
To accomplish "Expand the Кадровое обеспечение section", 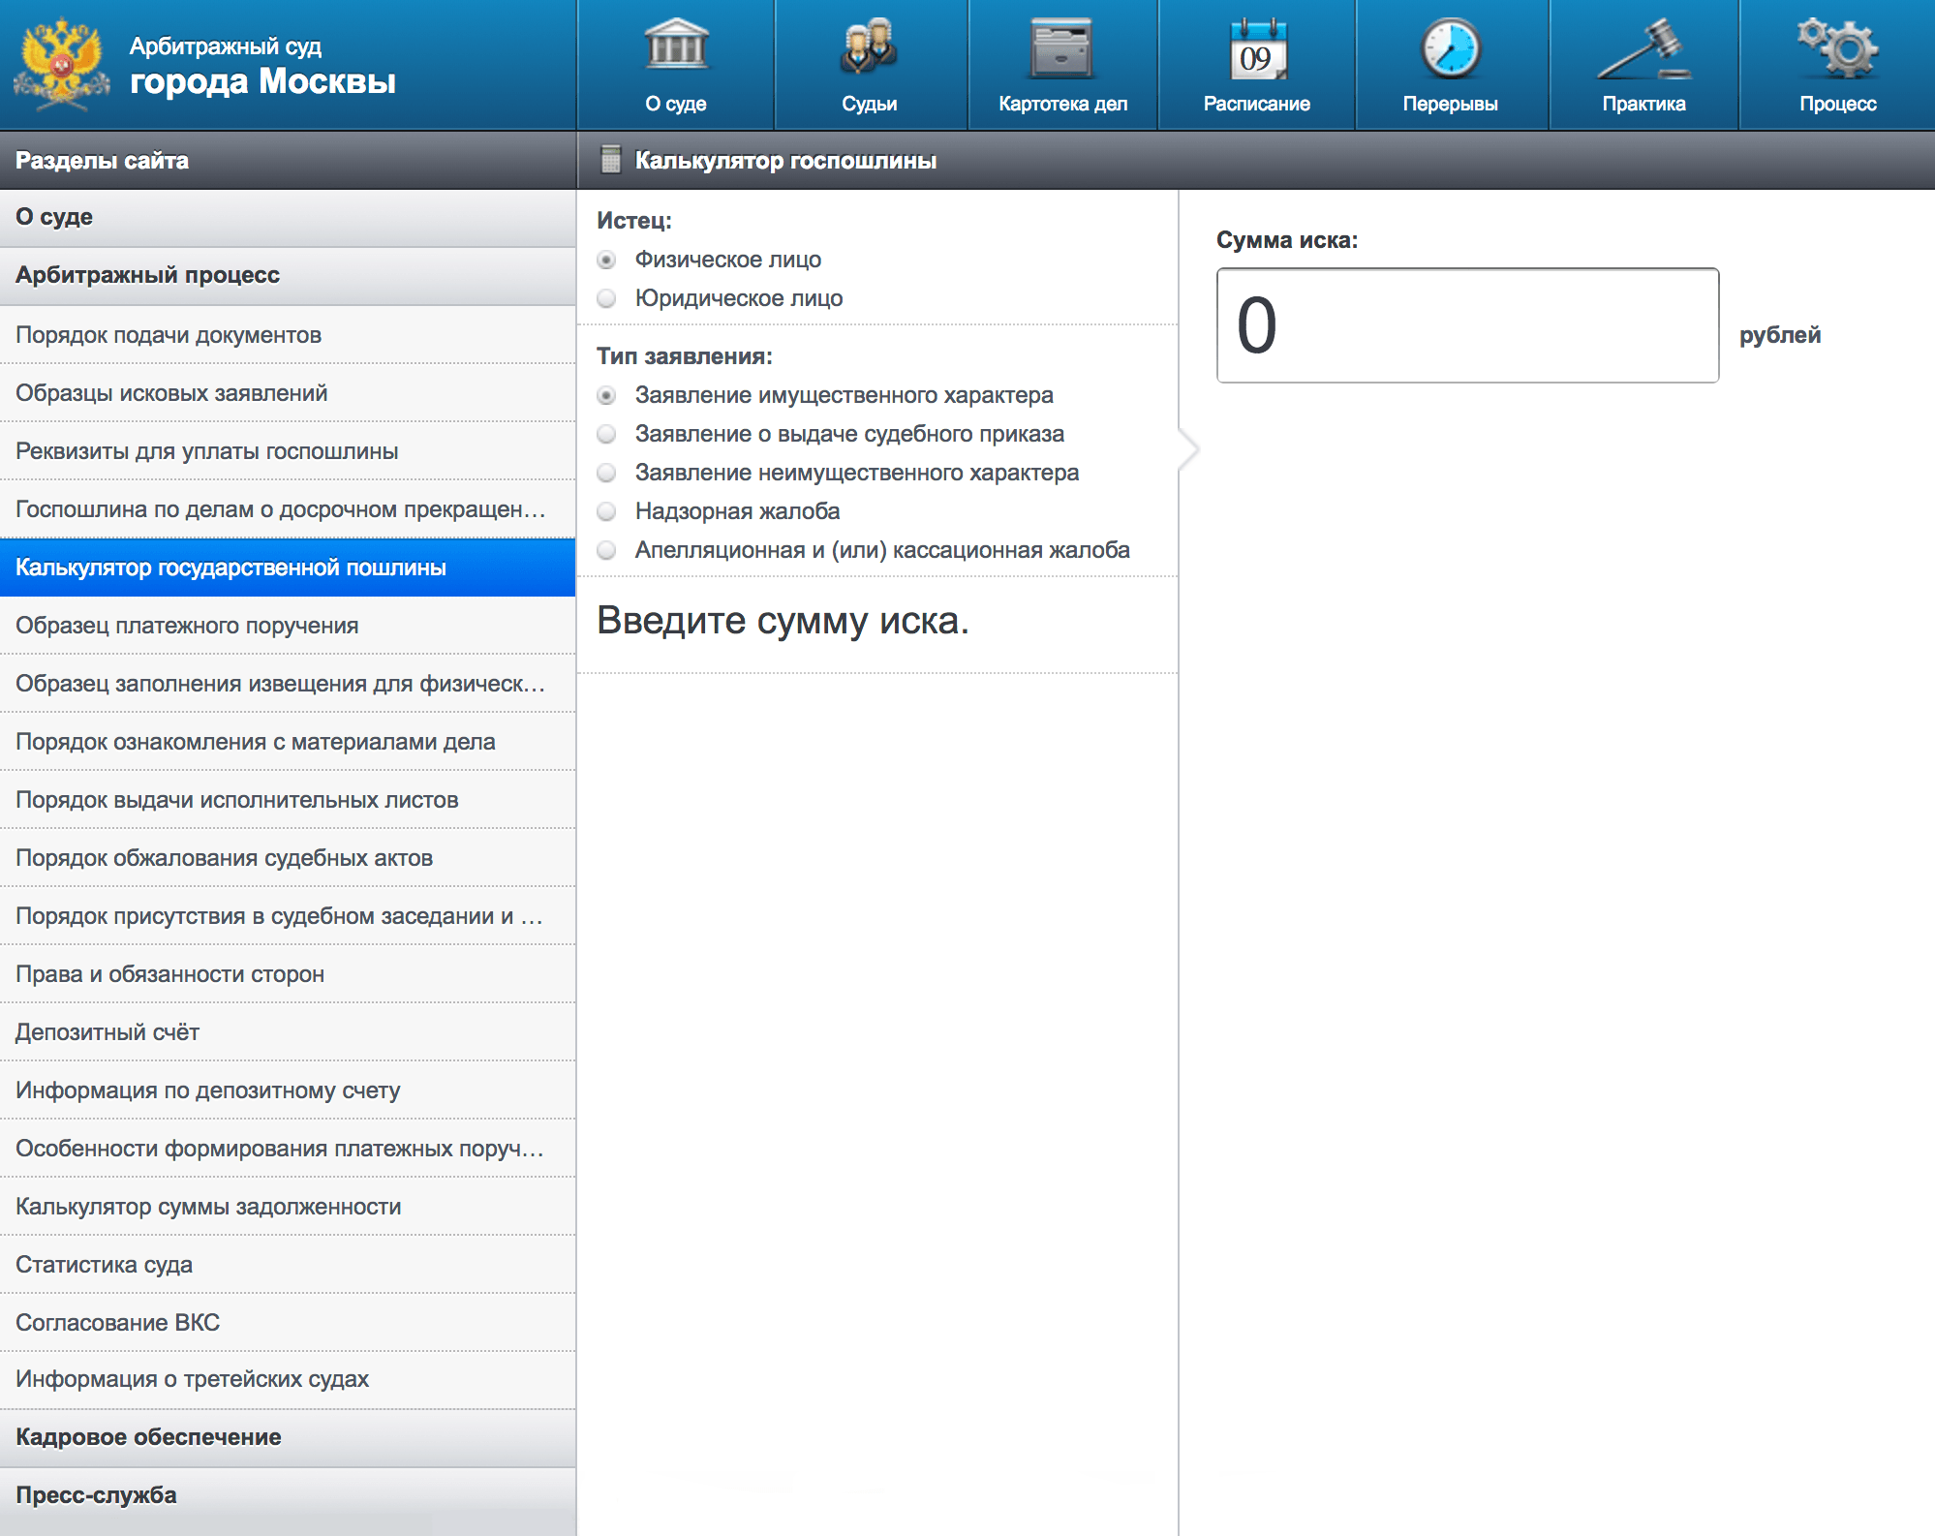I will click(288, 1437).
